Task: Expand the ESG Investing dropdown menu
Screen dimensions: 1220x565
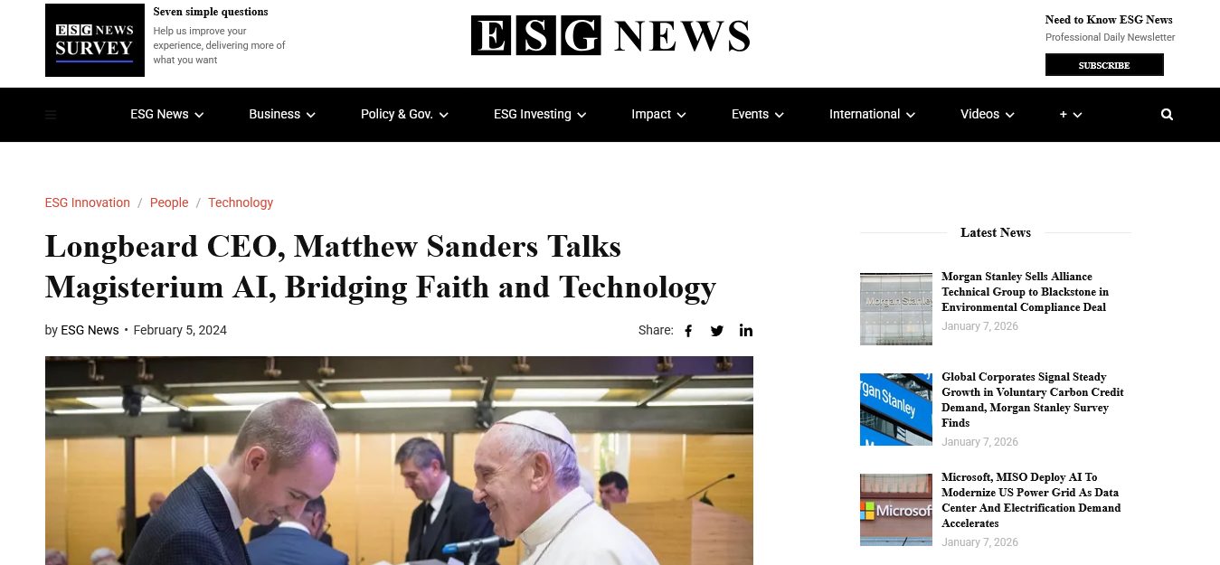Action: pos(540,115)
